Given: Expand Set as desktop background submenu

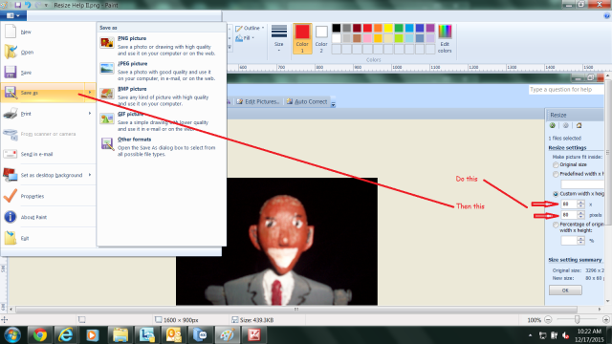Looking at the screenshot, I should point(90,175).
